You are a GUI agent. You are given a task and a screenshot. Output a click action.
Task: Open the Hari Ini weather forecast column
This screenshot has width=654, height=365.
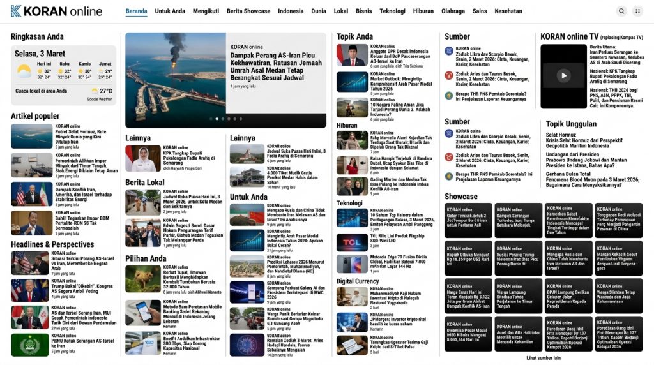tap(44, 70)
